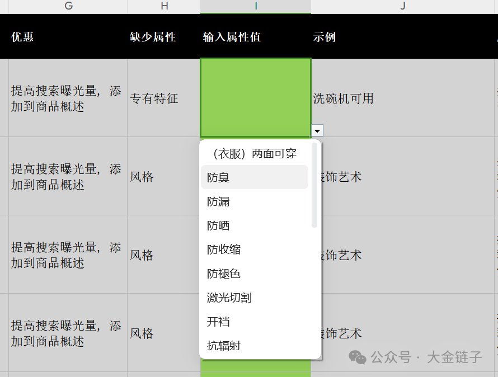Select the bottom option 抗辐射
This screenshot has height=377, width=498.
[255, 346]
